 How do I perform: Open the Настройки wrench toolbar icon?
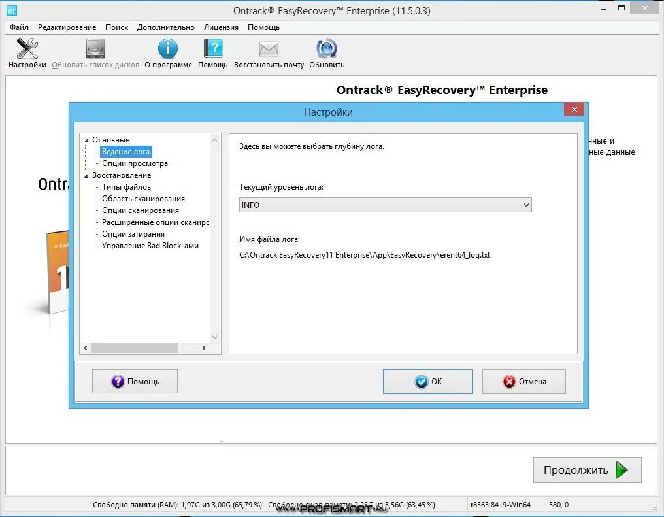click(x=27, y=48)
